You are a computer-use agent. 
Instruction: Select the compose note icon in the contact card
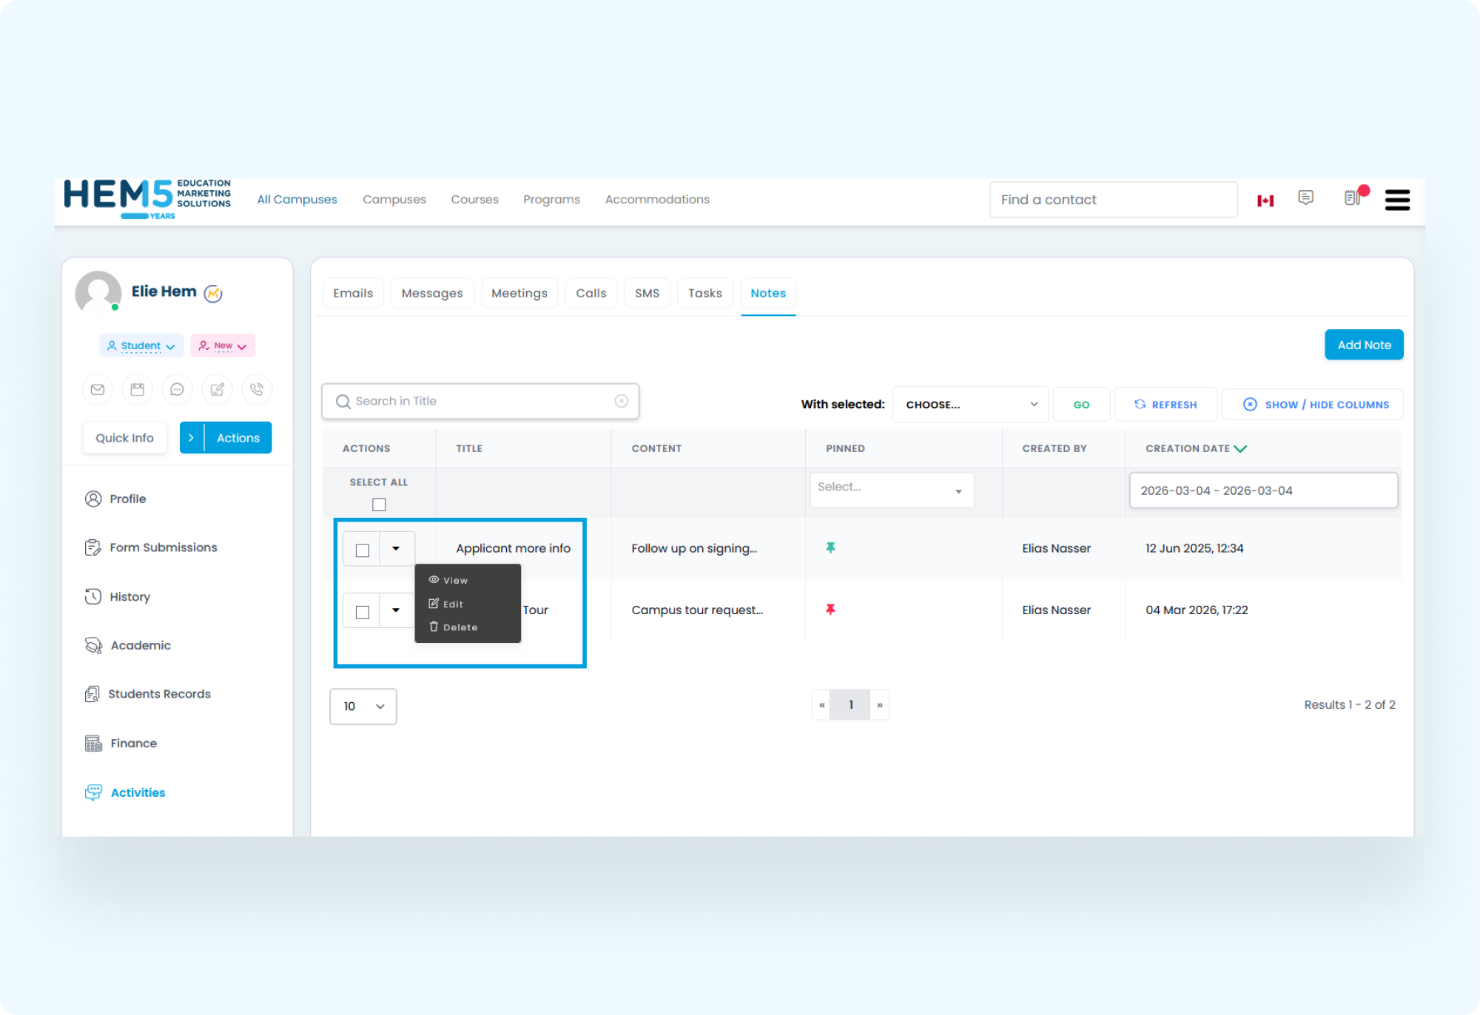217,389
